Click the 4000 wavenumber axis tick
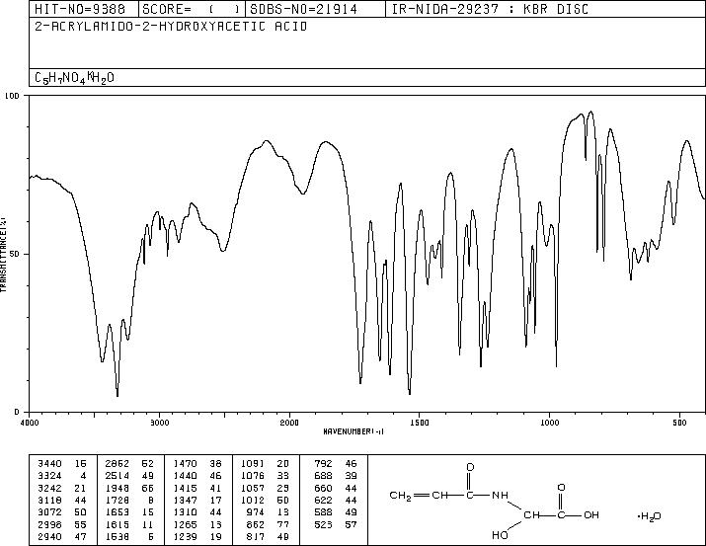Screen dimensions: 706x546 click(x=30, y=423)
